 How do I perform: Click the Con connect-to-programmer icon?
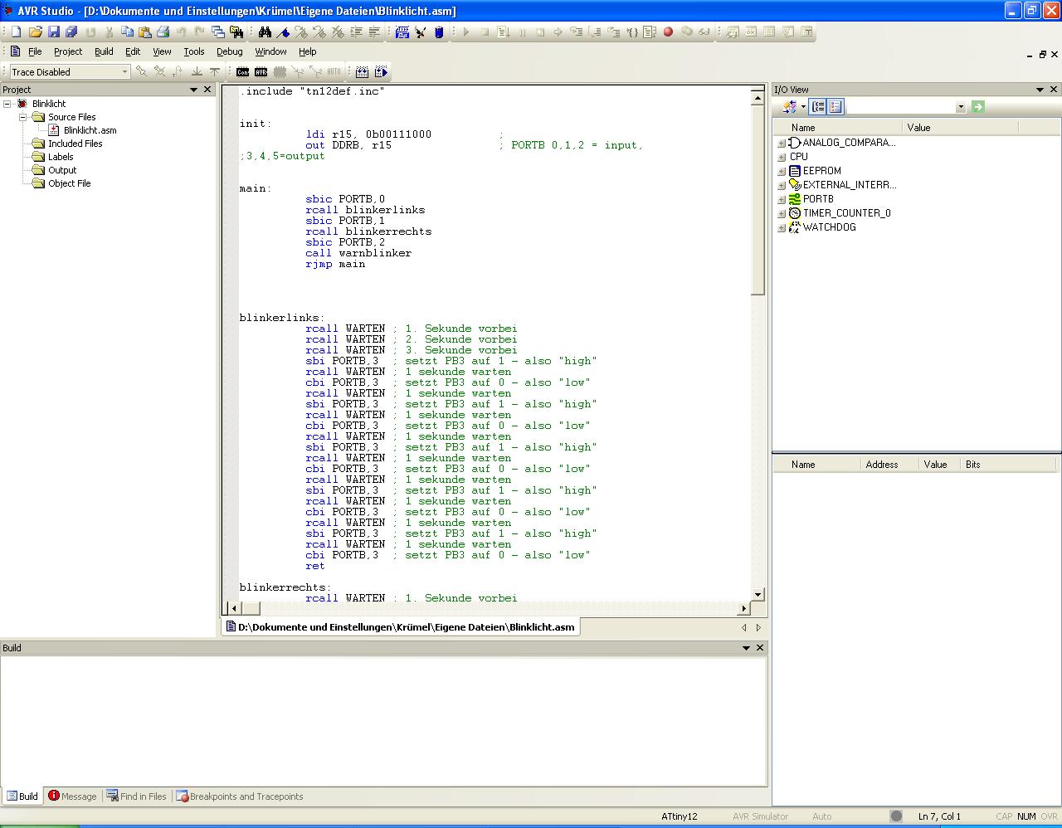tap(242, 72)
